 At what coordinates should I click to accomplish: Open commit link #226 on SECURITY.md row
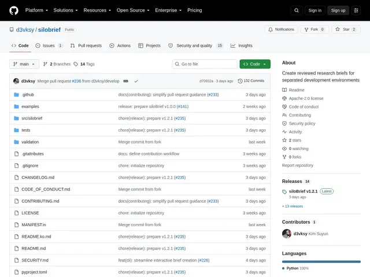(x=203, y=260)
